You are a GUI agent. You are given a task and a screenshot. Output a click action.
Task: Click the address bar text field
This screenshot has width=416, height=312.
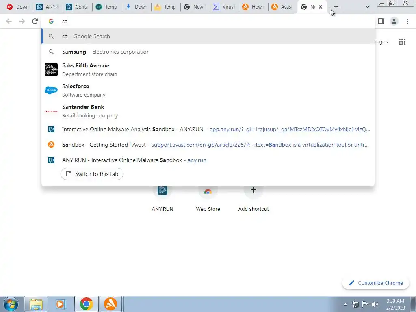208,21
